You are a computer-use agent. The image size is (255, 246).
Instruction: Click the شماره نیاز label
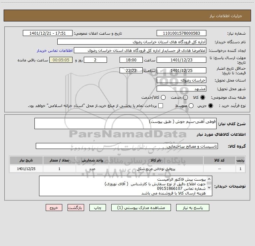[x=236, y=34]
